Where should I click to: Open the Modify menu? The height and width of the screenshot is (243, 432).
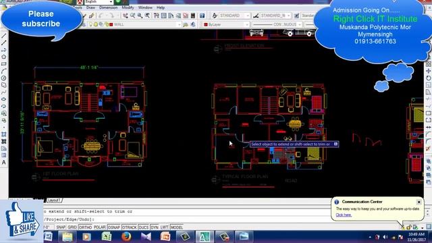tap(128, 7)
